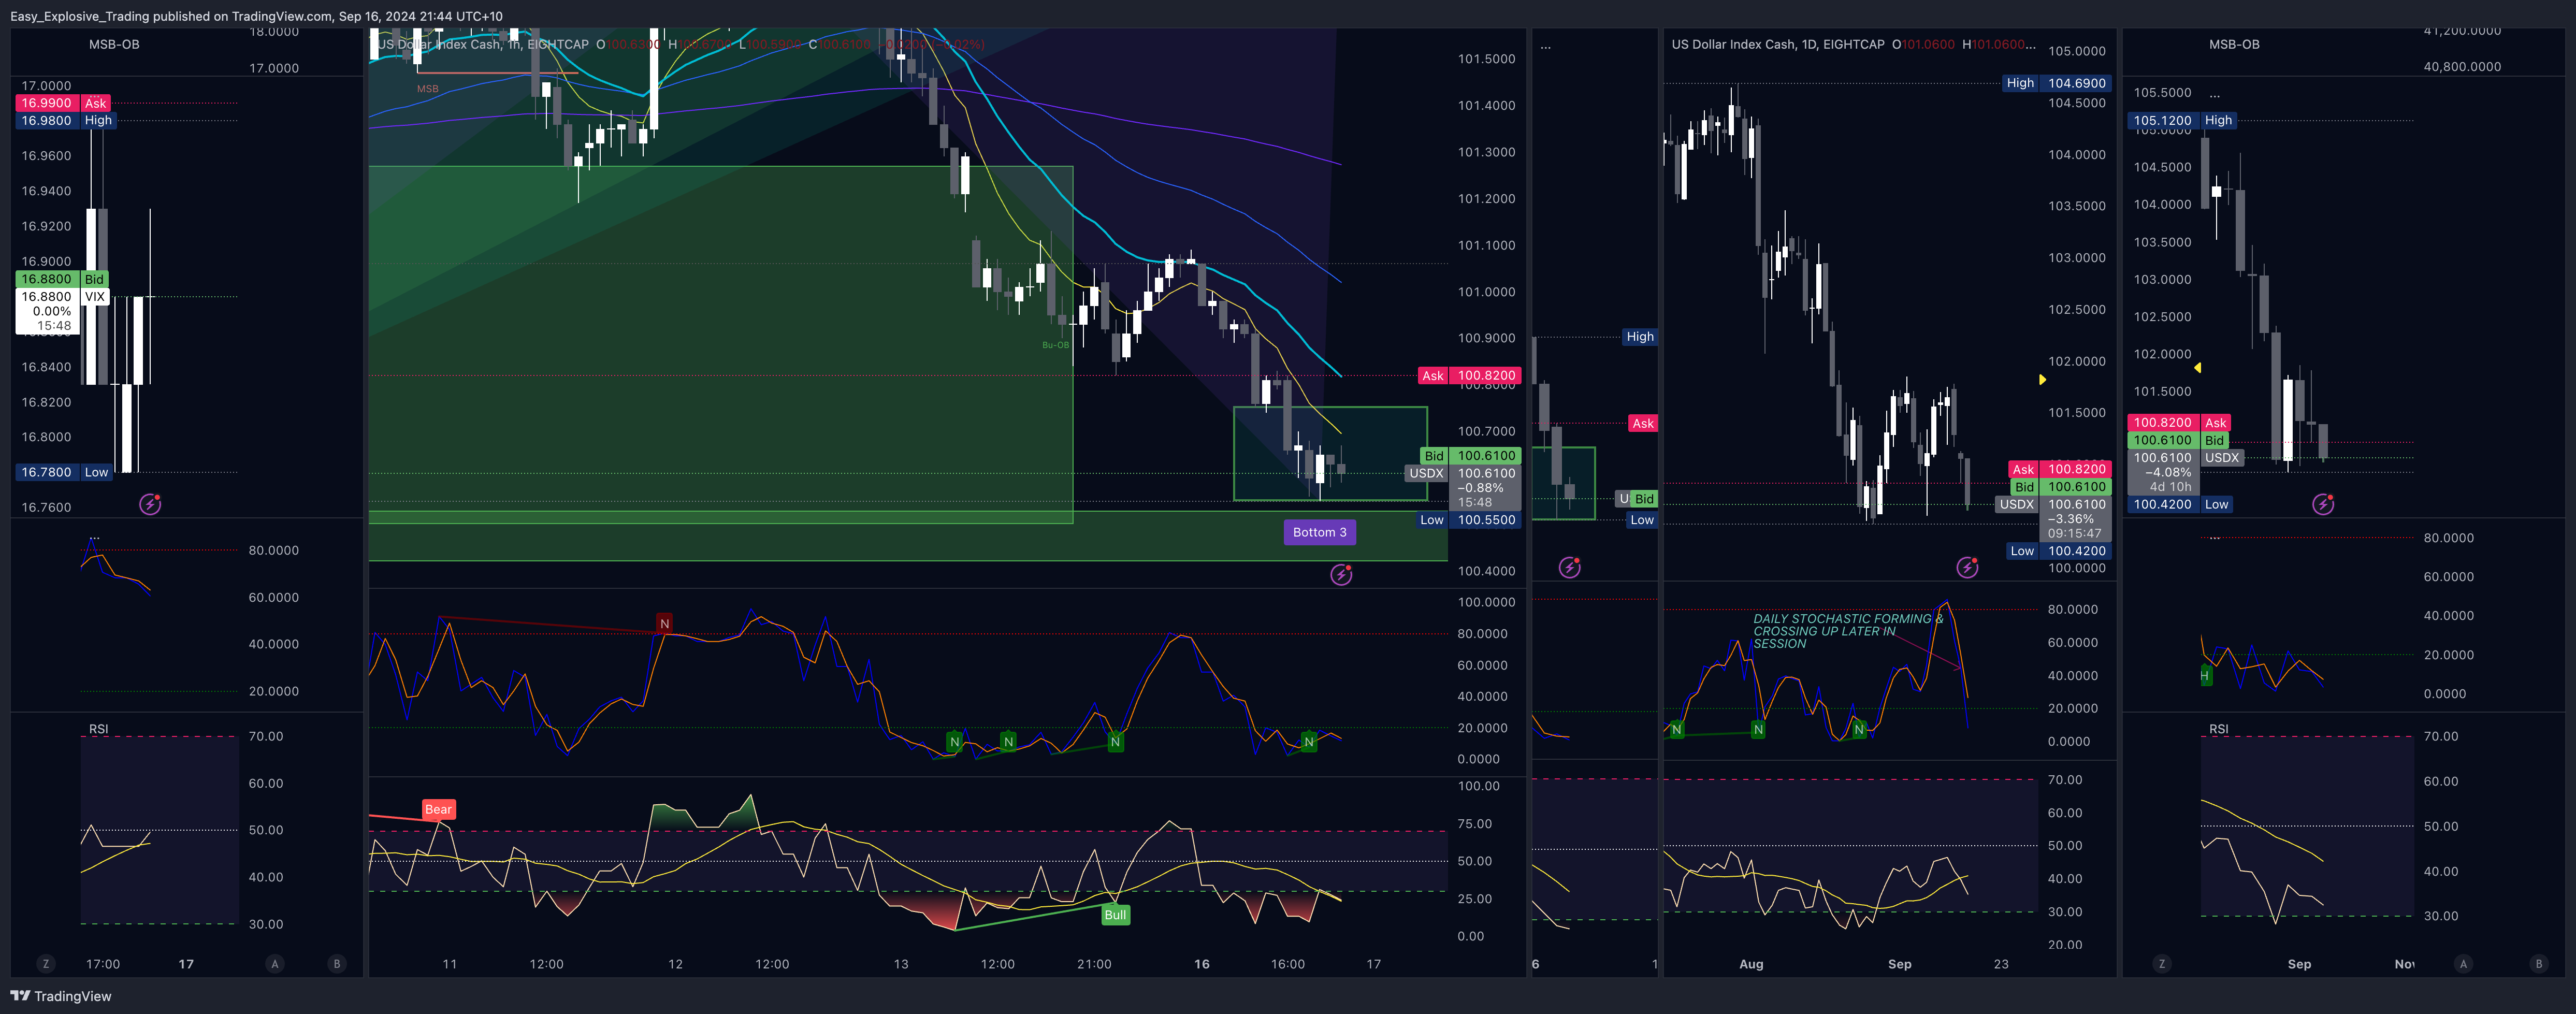Click the A button in the VIX pane time axis
This screenshot has width=2576, height=1014.
pos(275,964)
